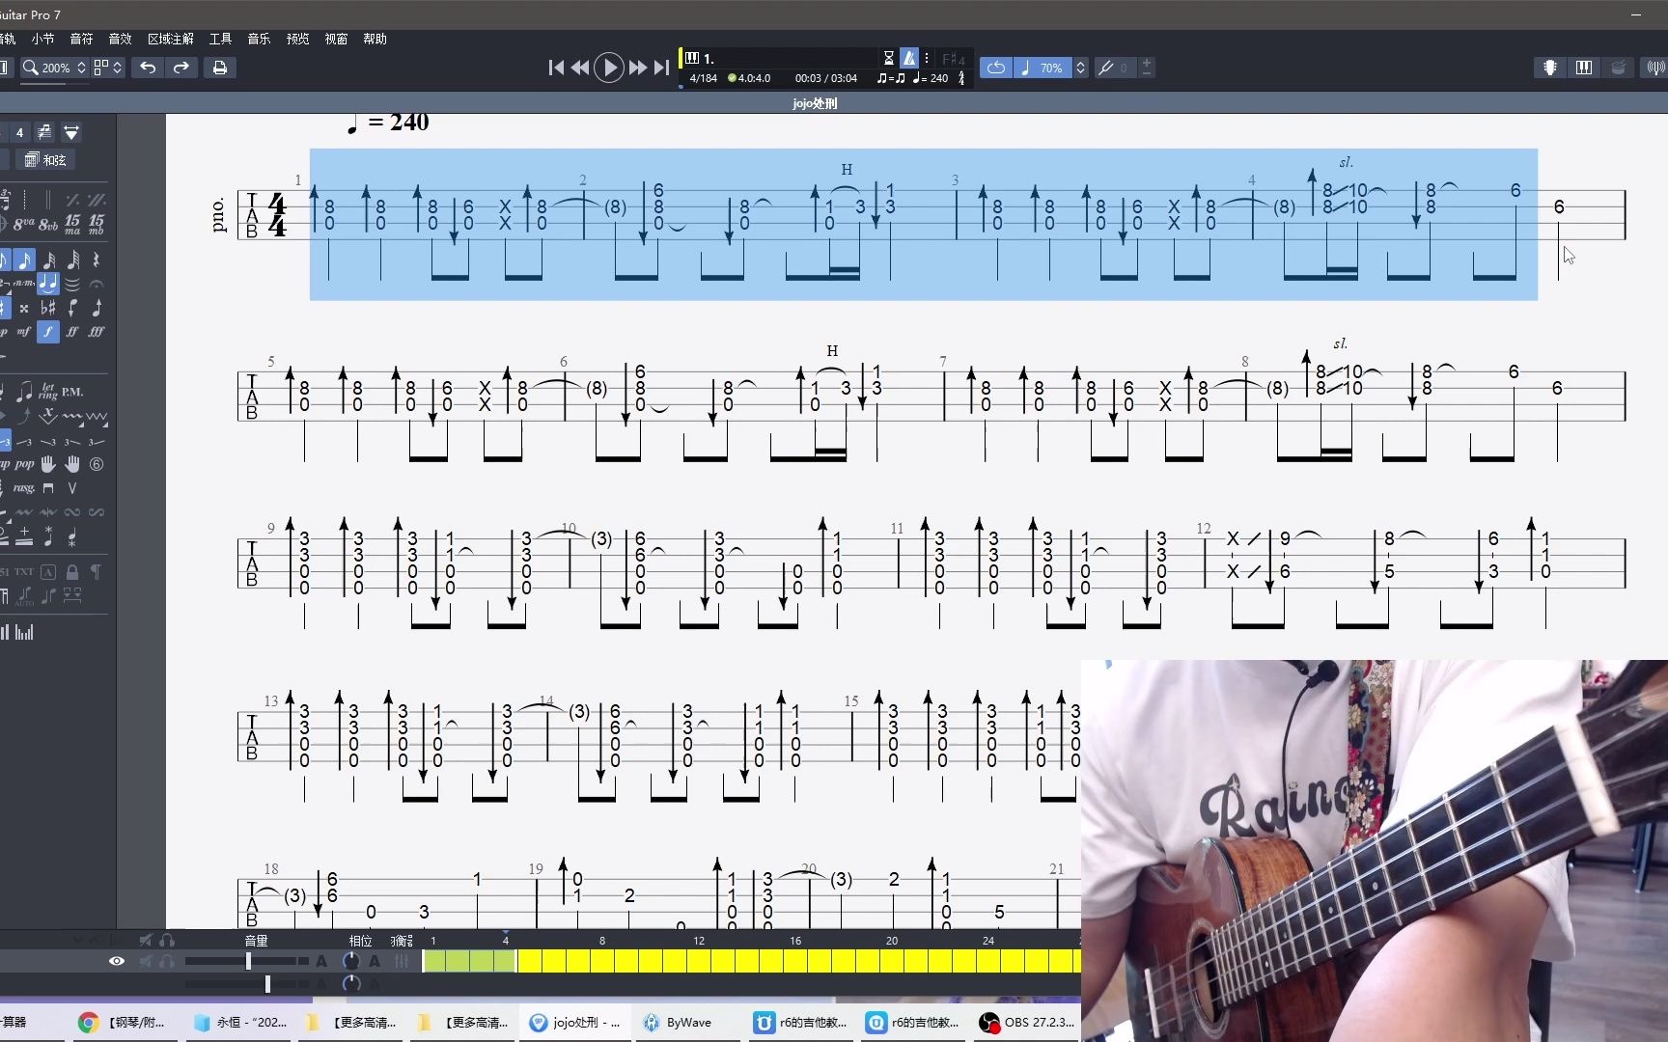Screen dimensions: 1668x1042
Task: Select the fff dynamic marking
Action: (x=97, y=331)
